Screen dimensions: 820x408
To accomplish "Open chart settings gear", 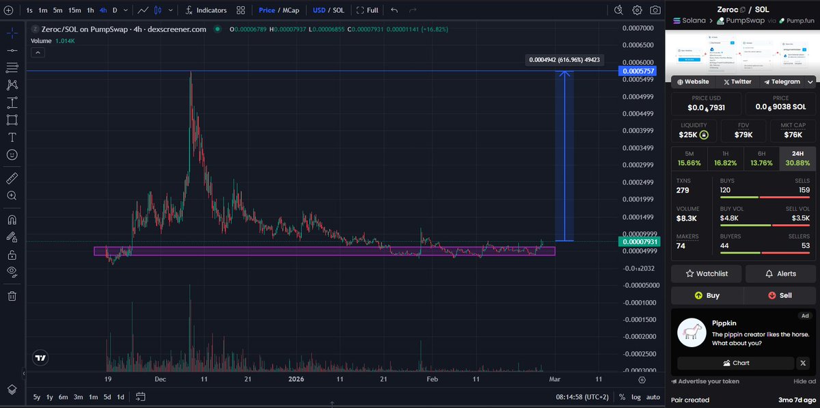I will (637, 10).
